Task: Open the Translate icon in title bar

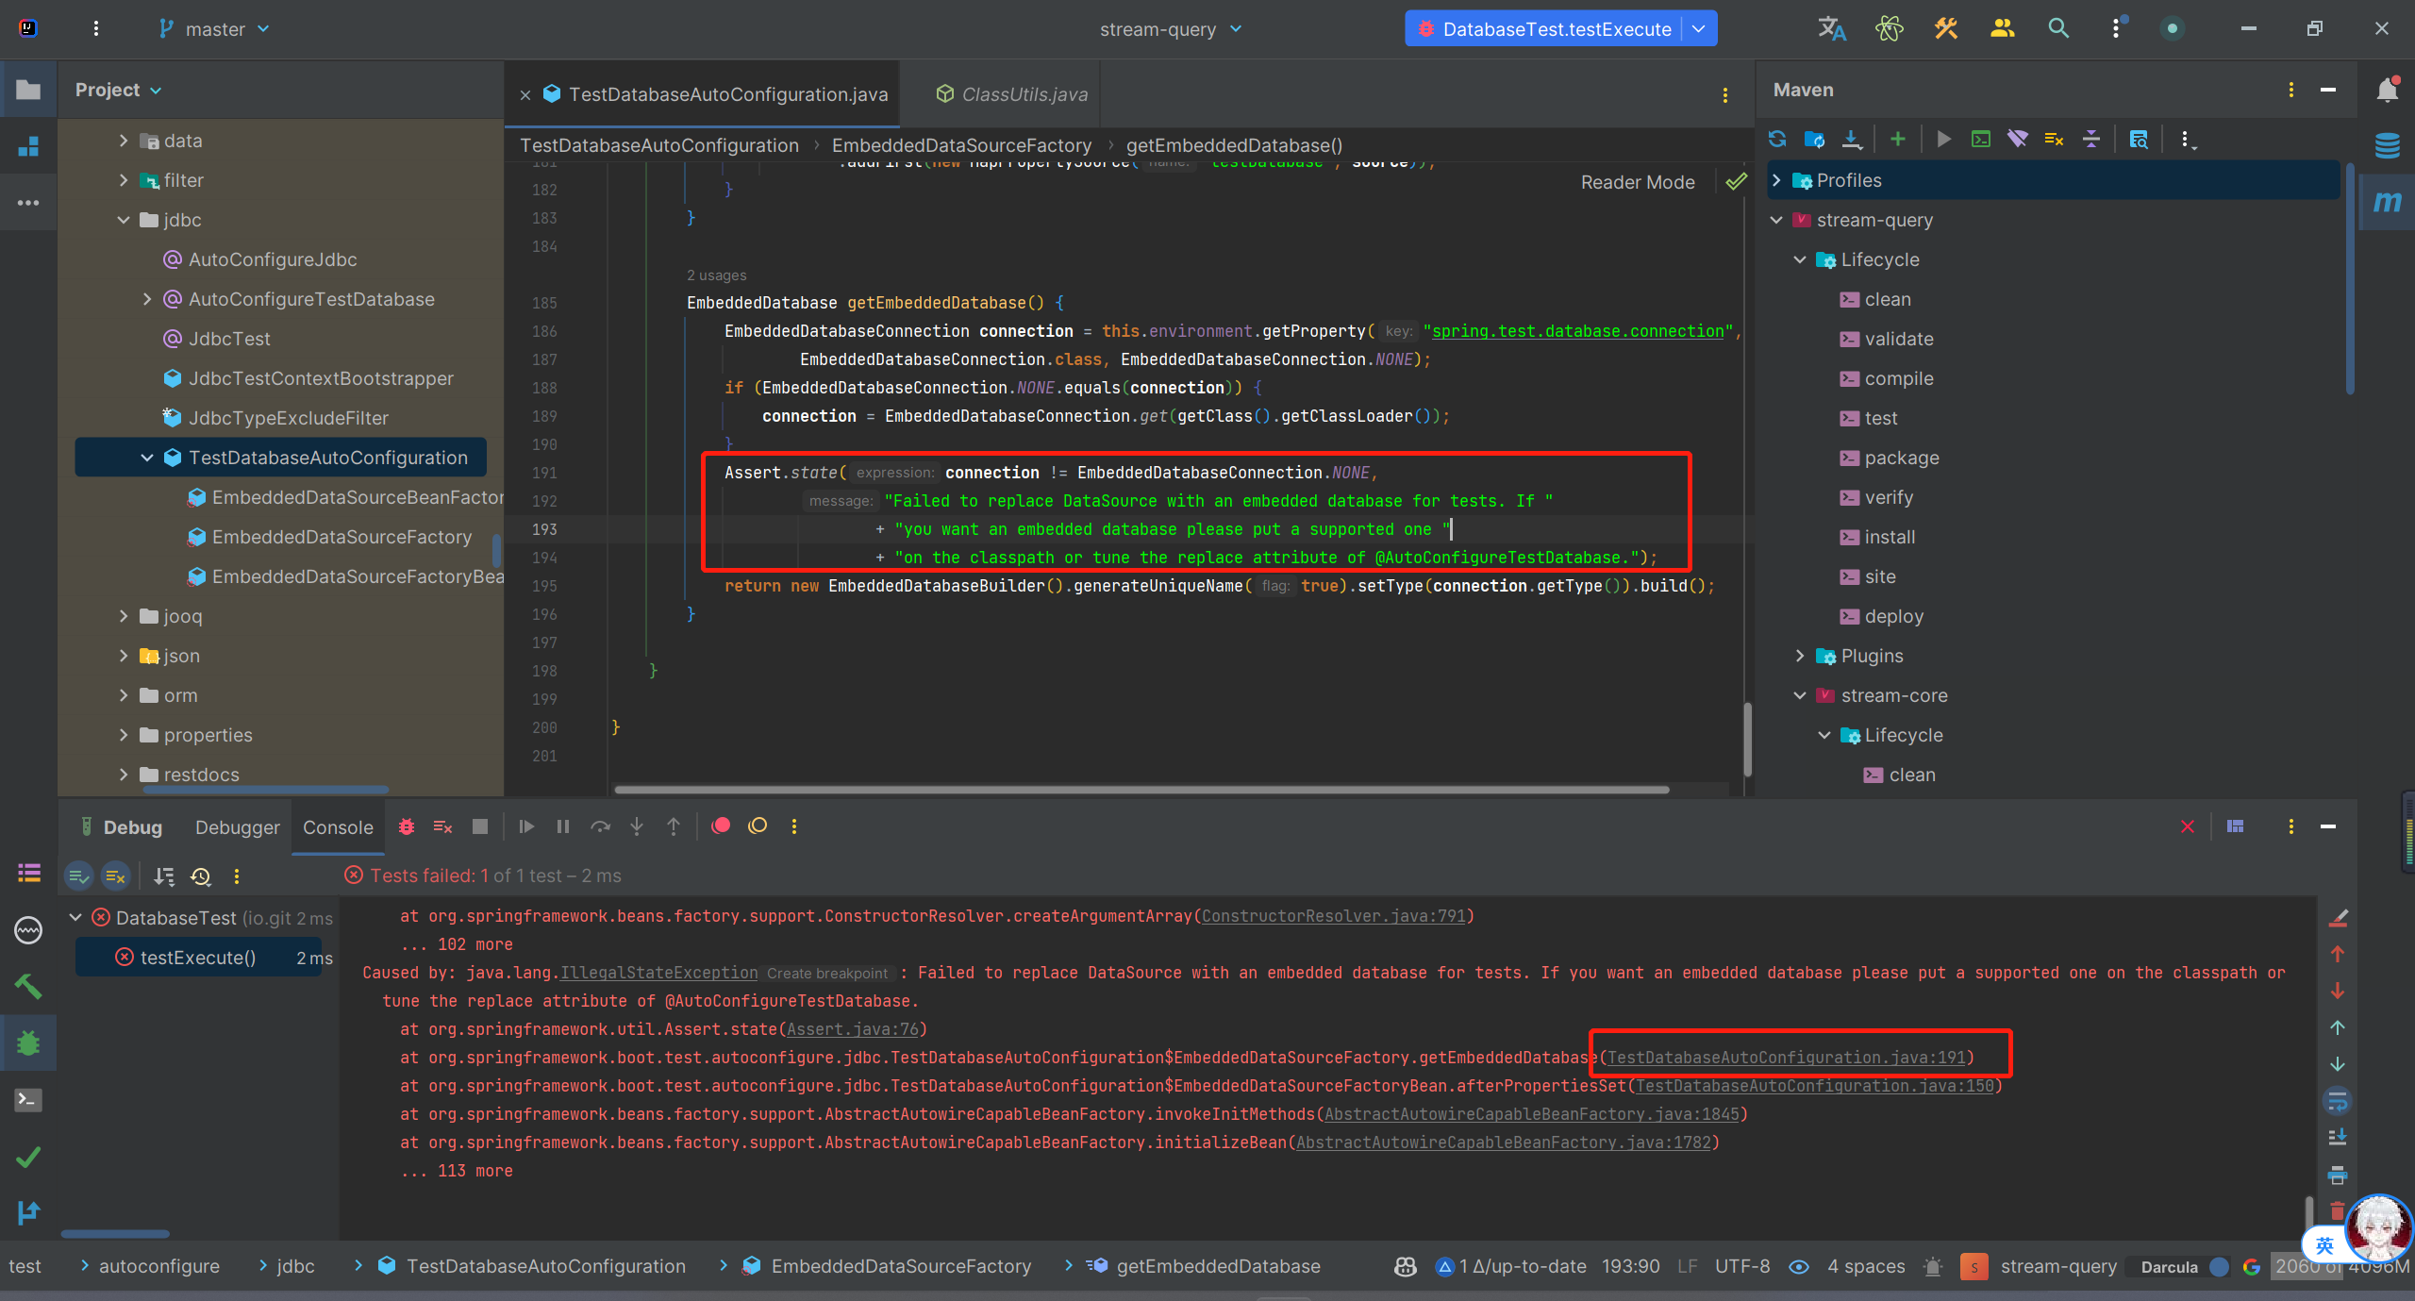Action: tap(1831, 28)
